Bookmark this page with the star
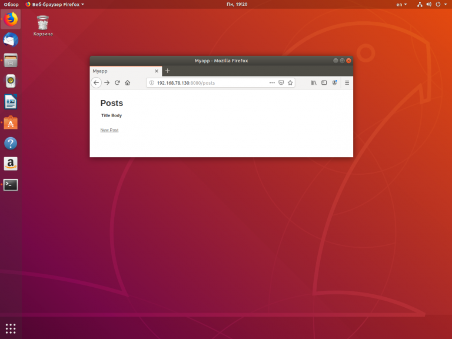 [290, 83]
